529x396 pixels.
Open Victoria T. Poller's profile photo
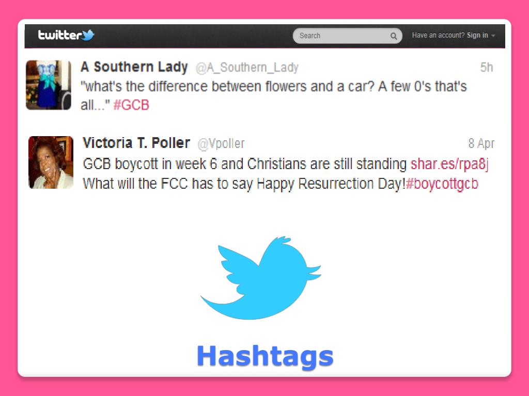[x=51, y=162]
